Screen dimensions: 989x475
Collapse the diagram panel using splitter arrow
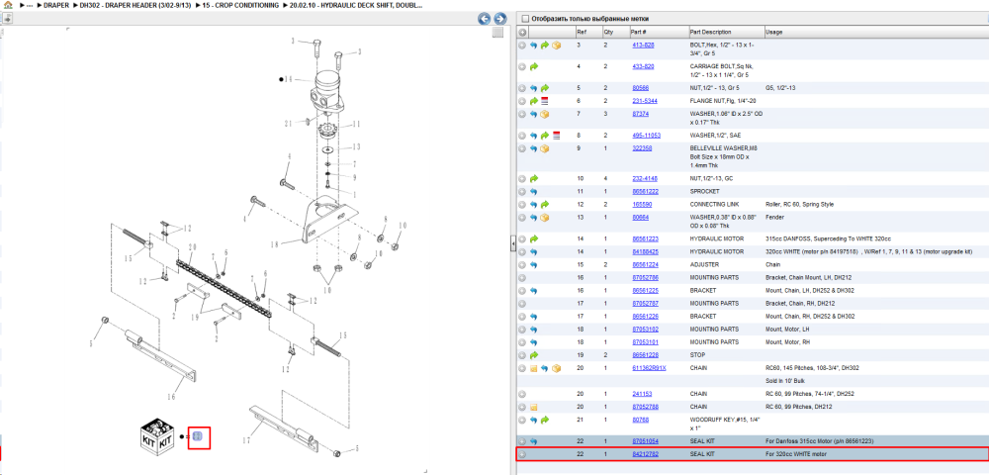(512, 242)
